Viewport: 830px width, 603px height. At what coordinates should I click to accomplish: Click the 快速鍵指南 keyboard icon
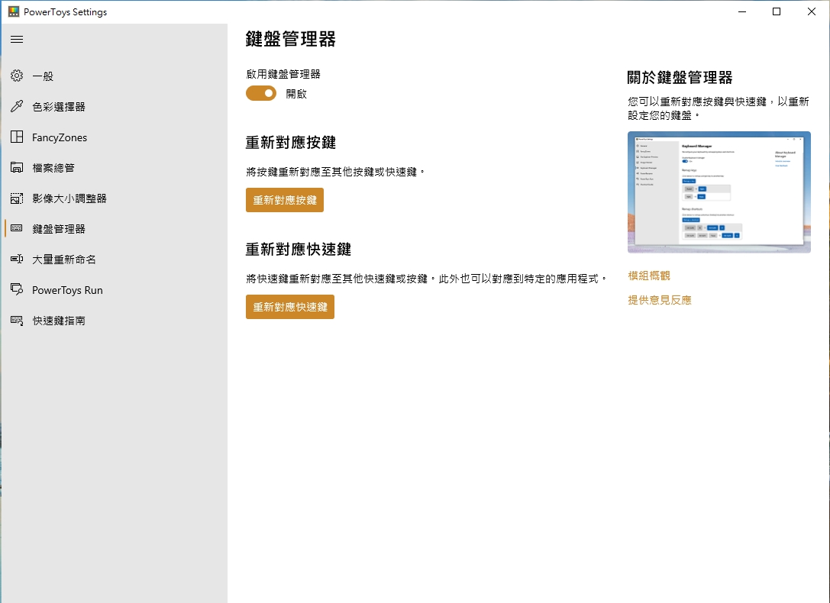pyautogui.click(x=17, y=321)
